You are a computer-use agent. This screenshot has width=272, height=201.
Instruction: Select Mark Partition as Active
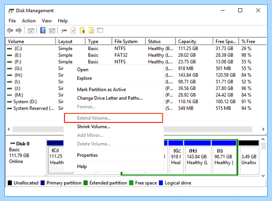coord(114,90)
